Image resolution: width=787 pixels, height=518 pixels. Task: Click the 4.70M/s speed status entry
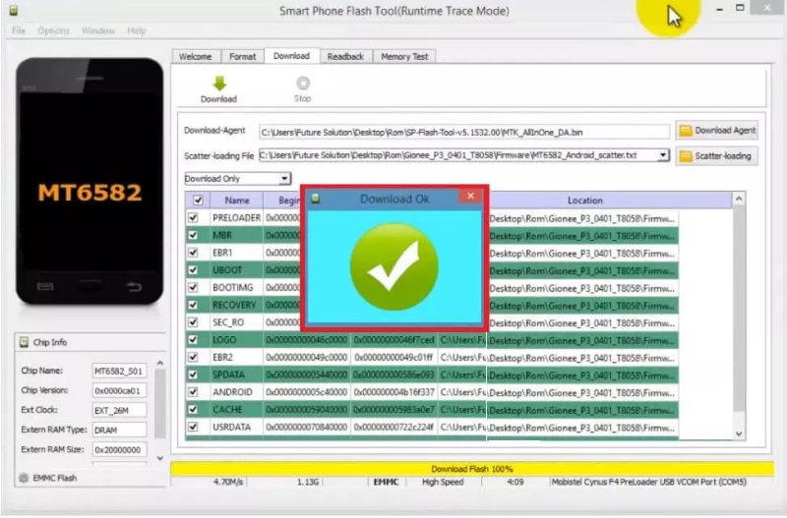coord(228,482)
